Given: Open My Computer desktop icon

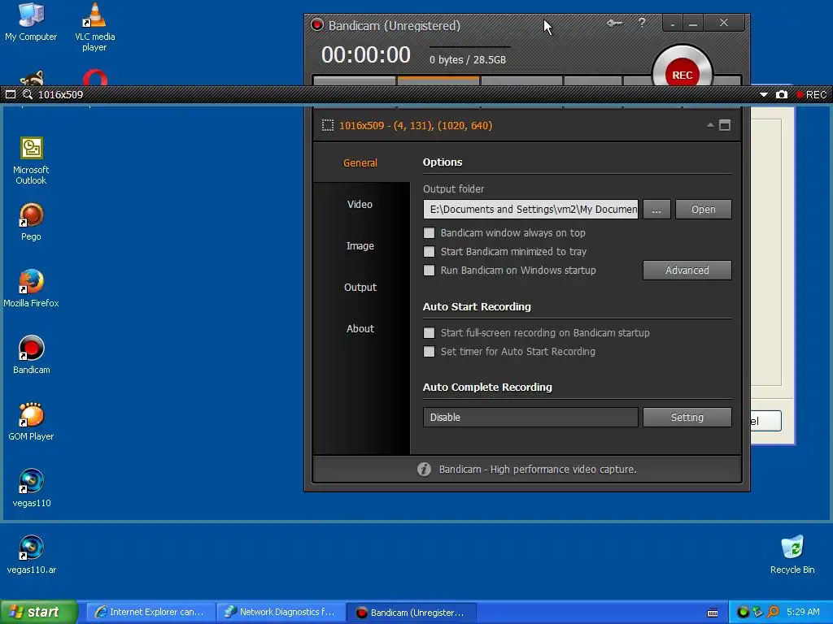Looking at the screenshot, I should 31,22.
